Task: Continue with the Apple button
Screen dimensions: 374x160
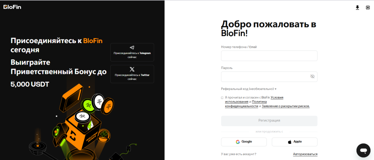Action: pos(295,142)
